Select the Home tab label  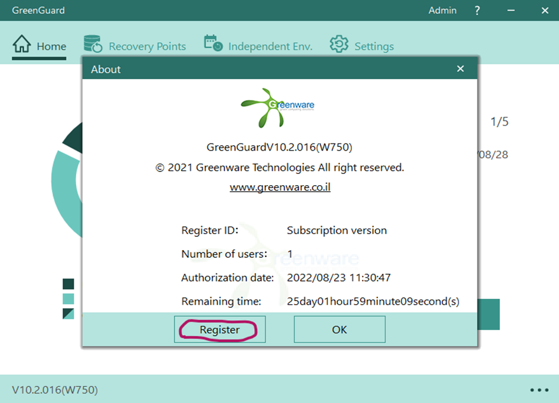click(x=51, y=46)
